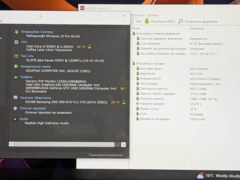Click the value 50527 mWh
The image size is (240, 180).
tap(198, 89)
